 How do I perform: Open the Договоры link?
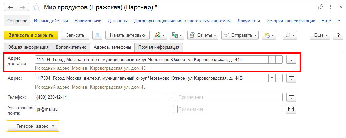click(118, 21)
